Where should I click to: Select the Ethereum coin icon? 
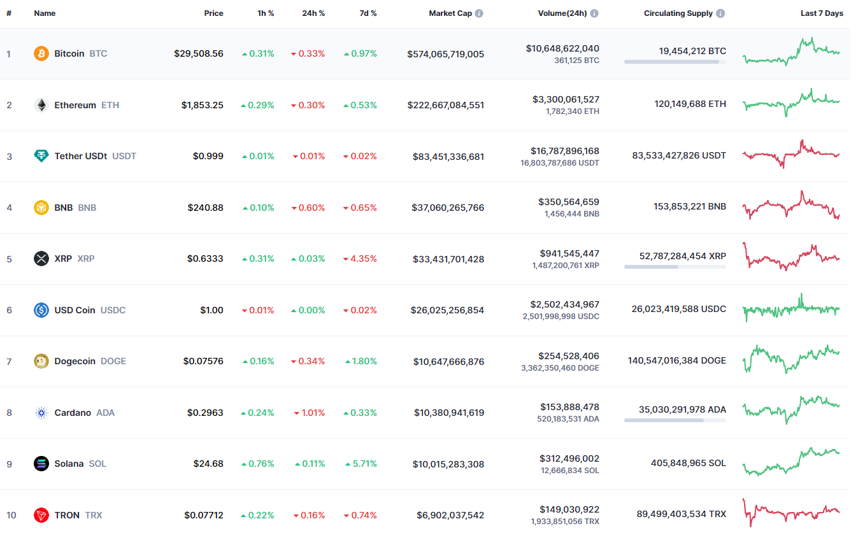[x=41, y=105]
